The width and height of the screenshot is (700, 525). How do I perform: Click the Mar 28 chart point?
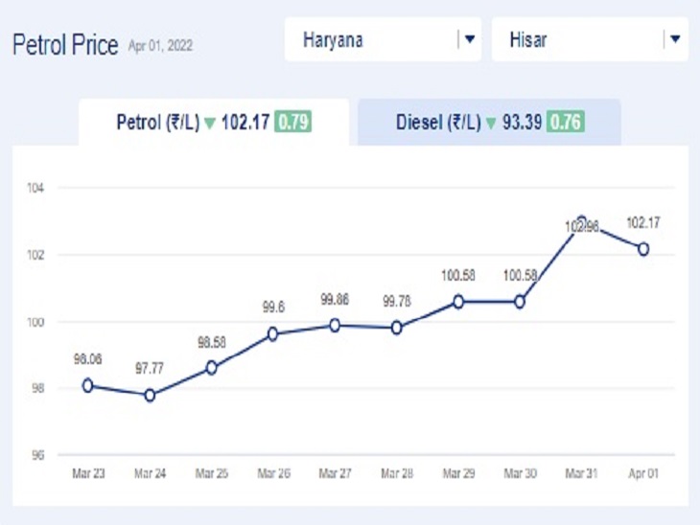[x=396, y=328]
